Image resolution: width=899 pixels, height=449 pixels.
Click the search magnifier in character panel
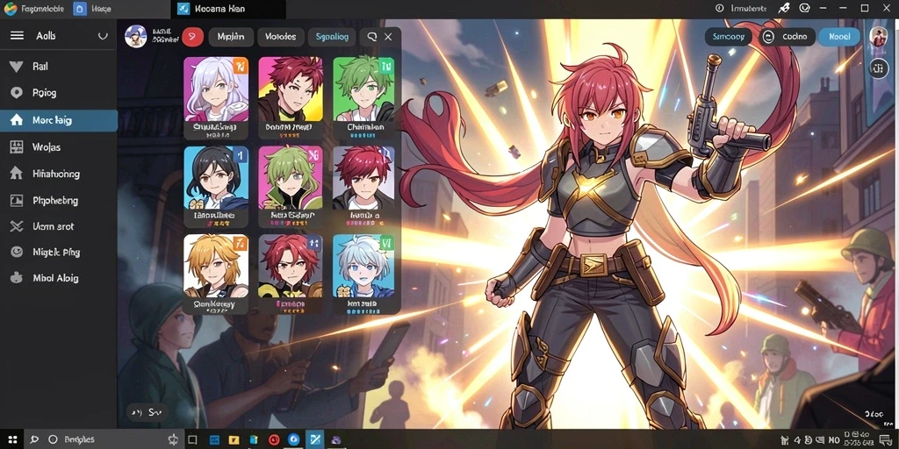(x=371, y=37)
